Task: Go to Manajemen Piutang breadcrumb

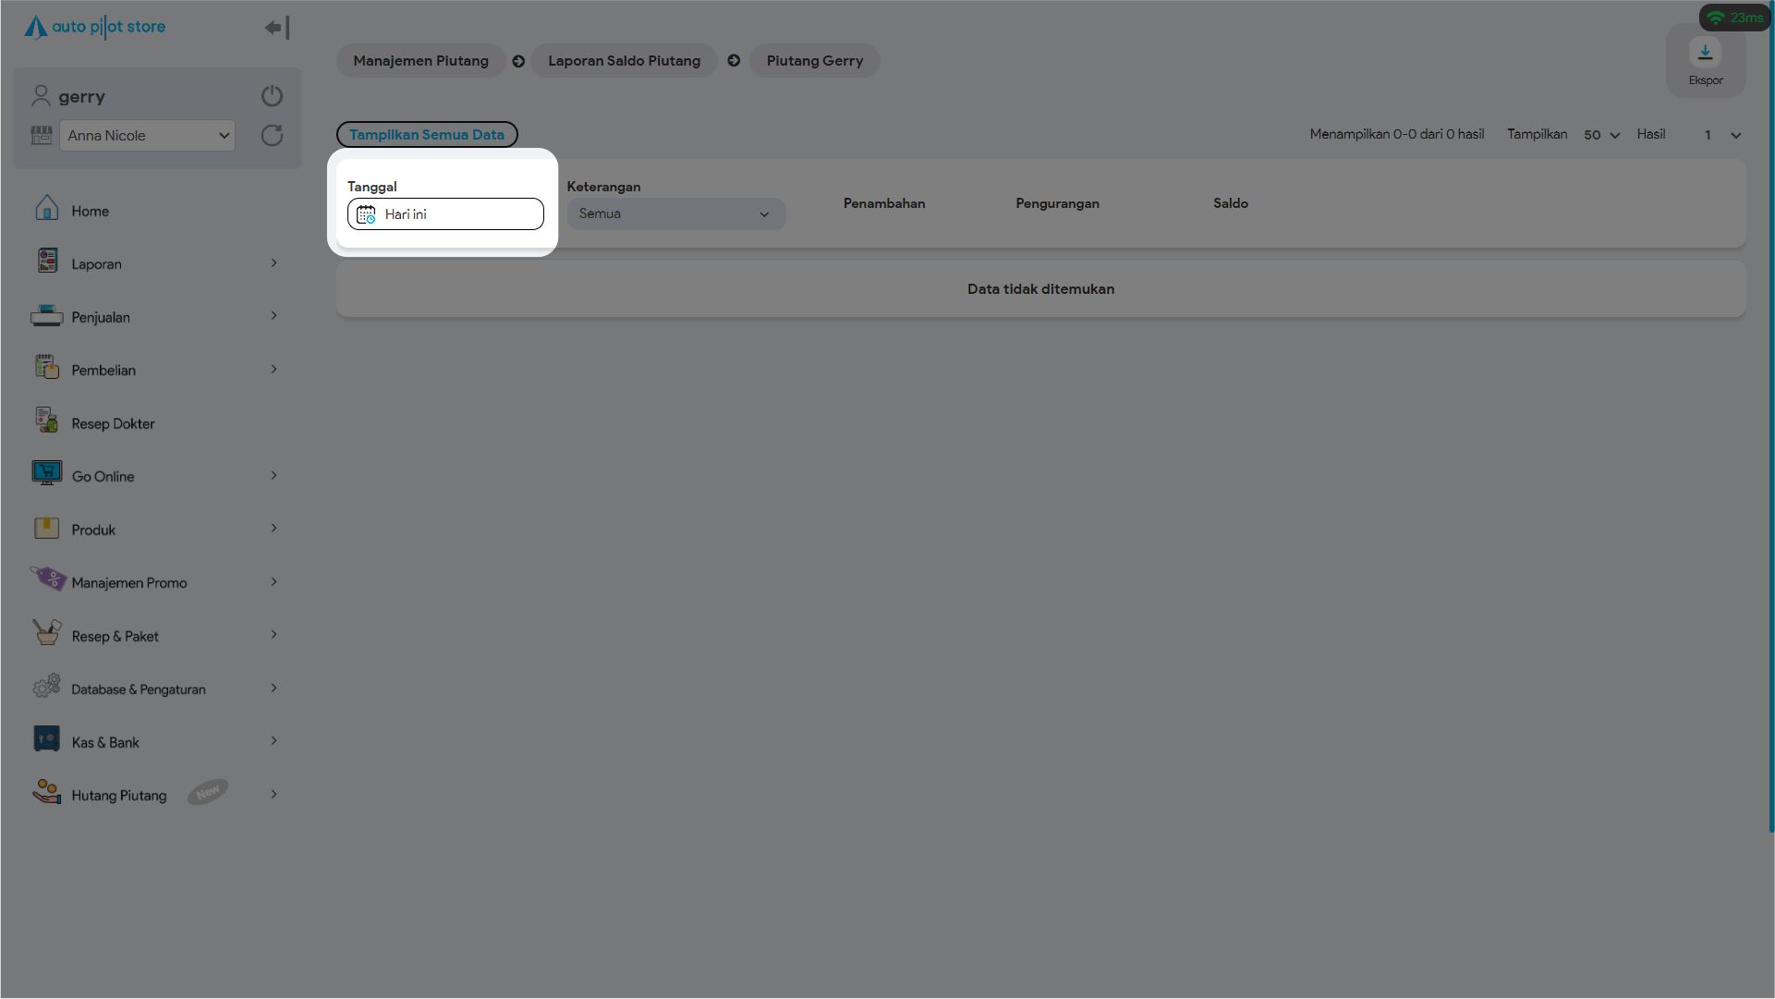Action: [420, 61]
